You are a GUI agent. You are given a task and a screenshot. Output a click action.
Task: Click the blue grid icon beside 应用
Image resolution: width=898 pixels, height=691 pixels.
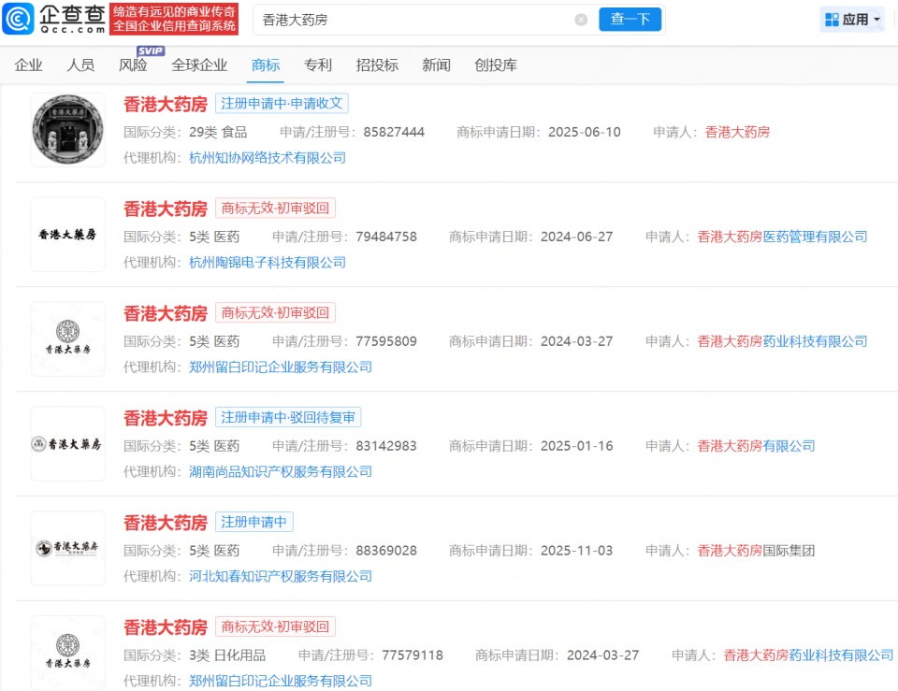click(831, 19)
